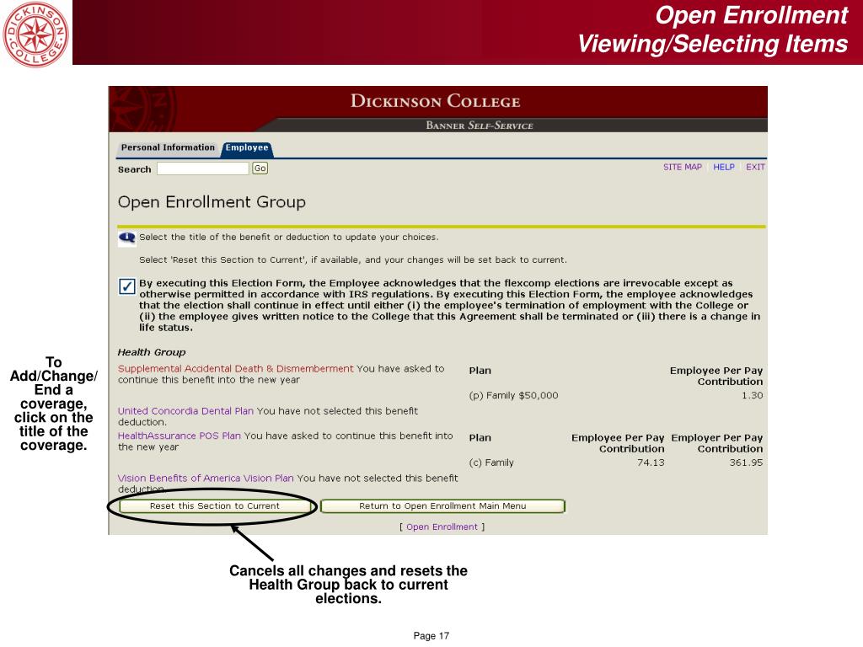Open the HELP link
The height and width of the screenshot is (647, 863).
724,167
